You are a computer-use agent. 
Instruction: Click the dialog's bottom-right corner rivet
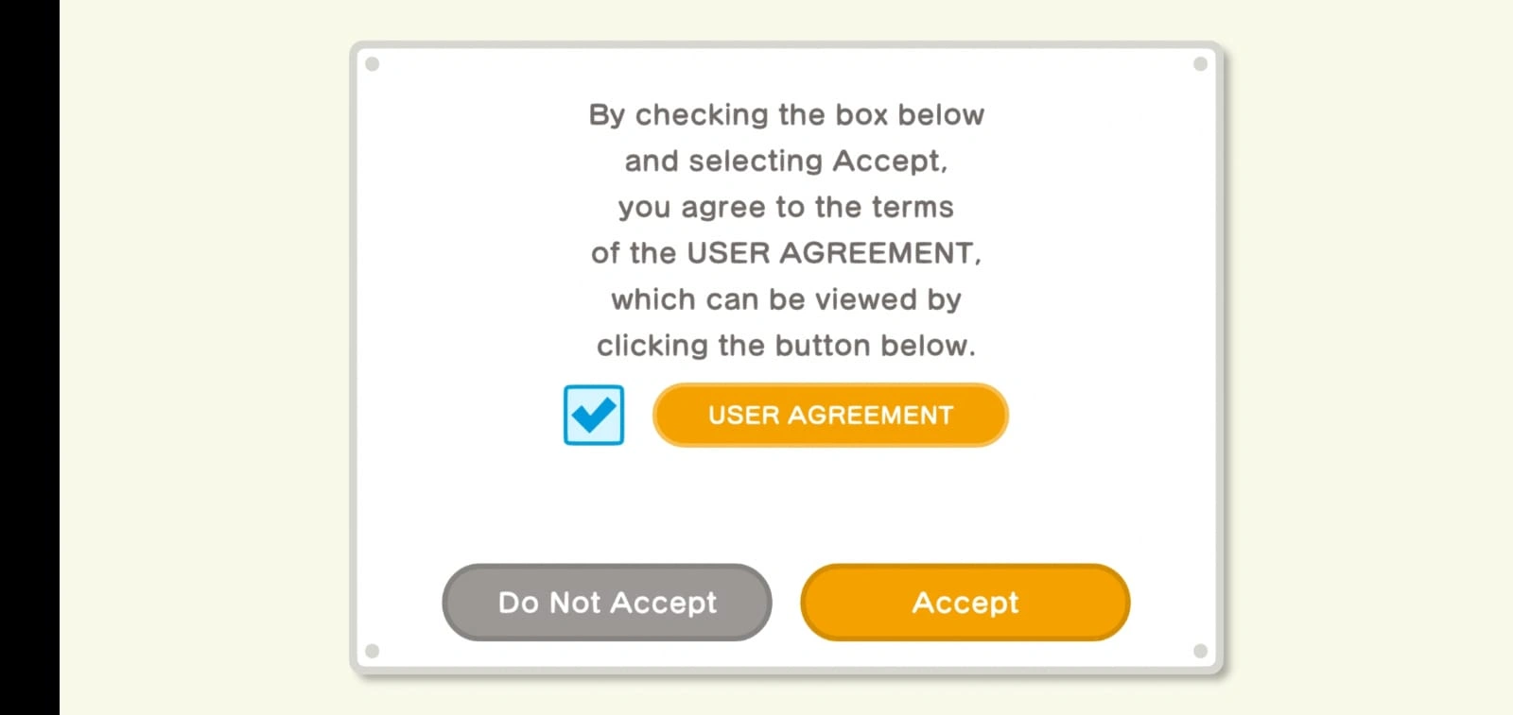click(1200, 651)
